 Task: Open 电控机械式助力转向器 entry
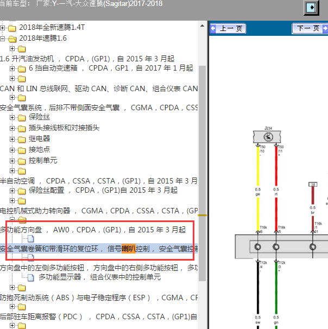coord(99,211)
